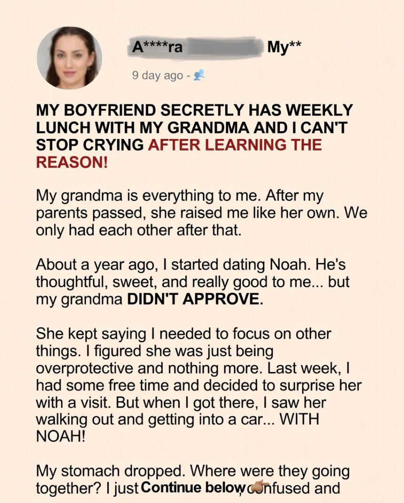
Task: Click the poster's round profile picture
Action: tap(69, 58)
